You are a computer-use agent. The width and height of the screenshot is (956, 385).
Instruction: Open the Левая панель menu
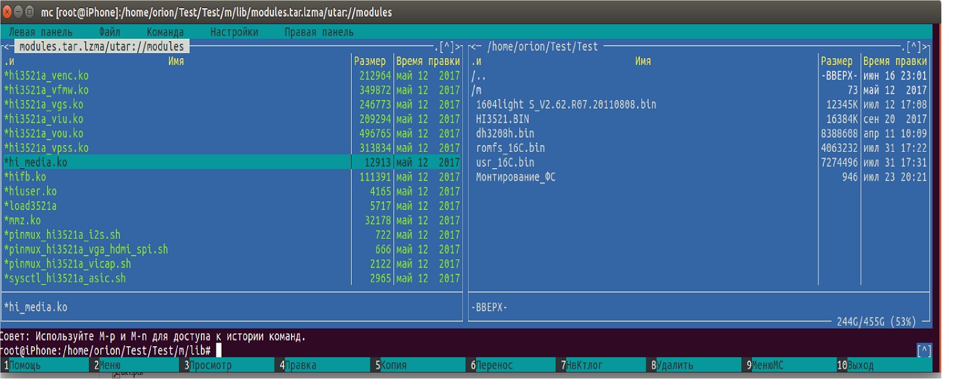point(41,32)
